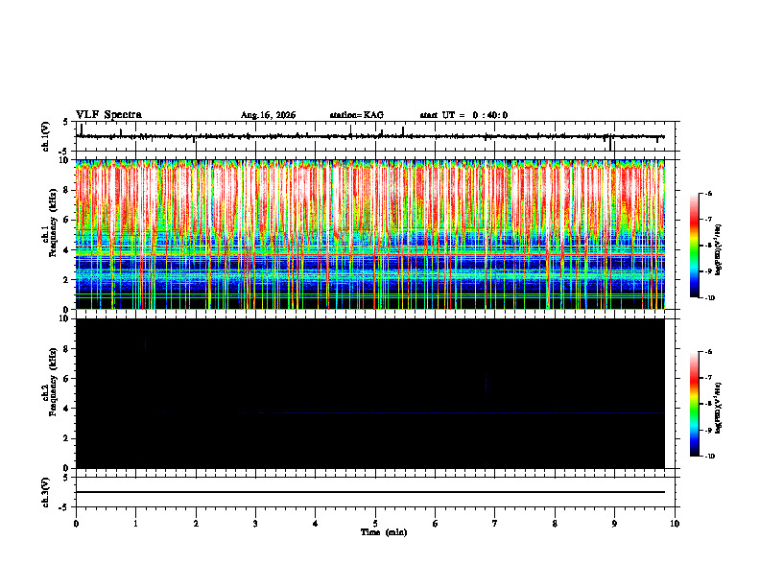Click the ch.2 spectrogram color bar
Screen dimensions: 760x587
(x=694, y=404)
